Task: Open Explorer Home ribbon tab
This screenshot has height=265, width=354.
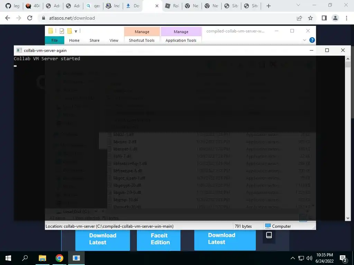Action: (x=74, y=40)
